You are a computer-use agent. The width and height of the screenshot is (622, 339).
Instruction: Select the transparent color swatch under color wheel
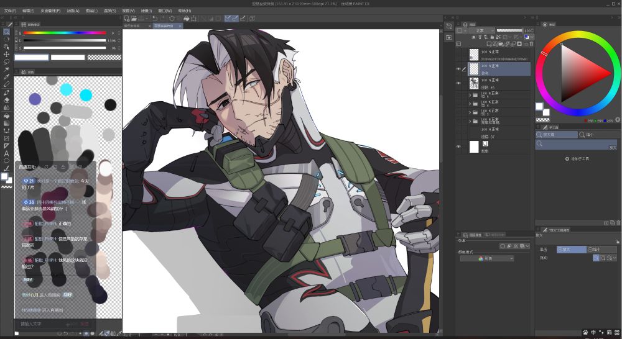(542, 120)
